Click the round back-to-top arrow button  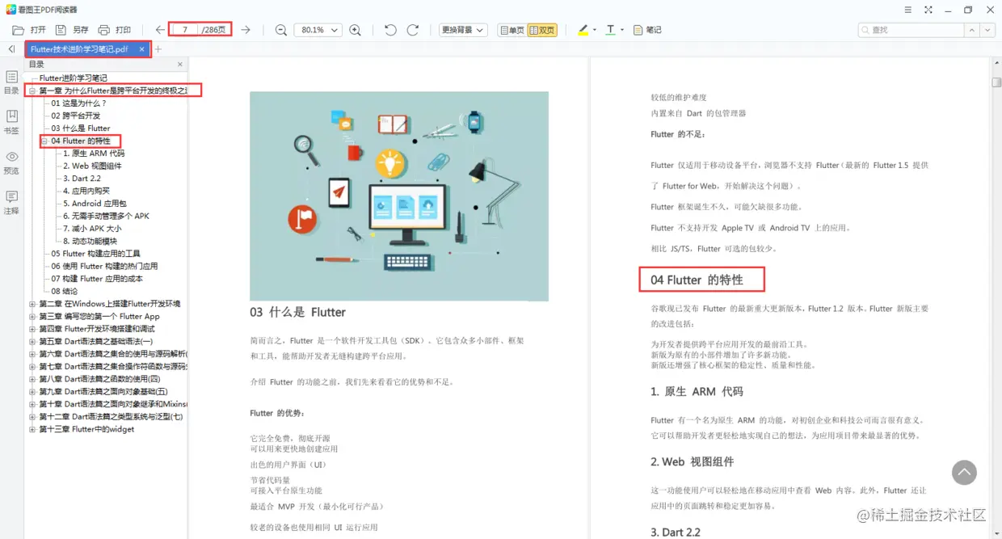964,473
